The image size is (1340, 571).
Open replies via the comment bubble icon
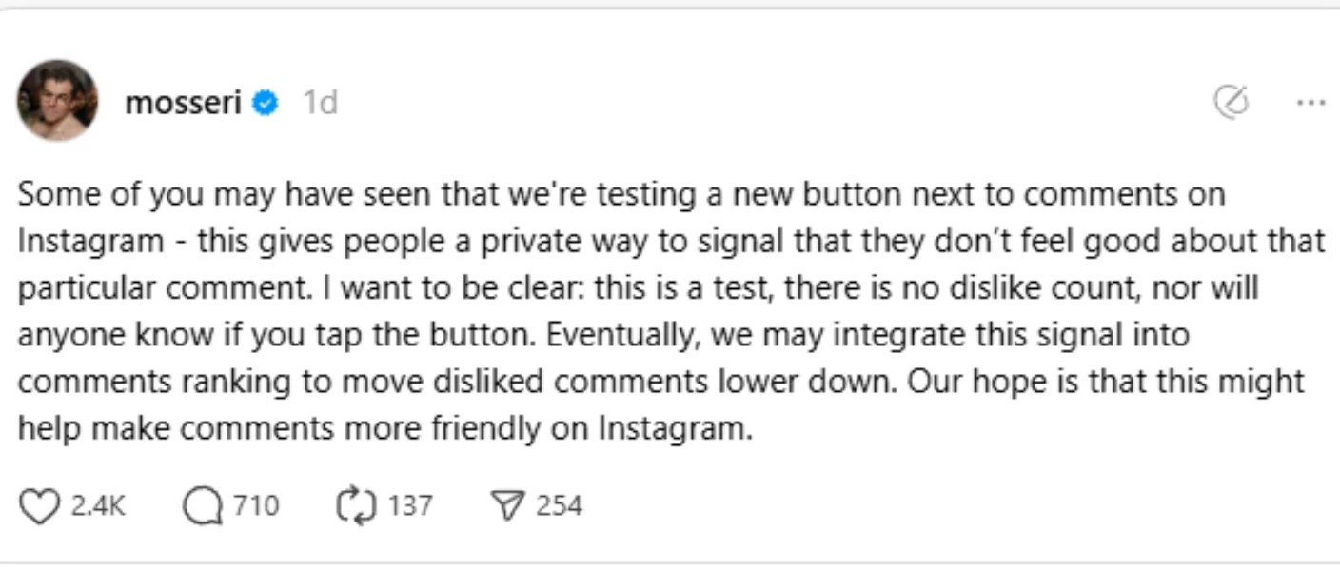tap(203, 507)
